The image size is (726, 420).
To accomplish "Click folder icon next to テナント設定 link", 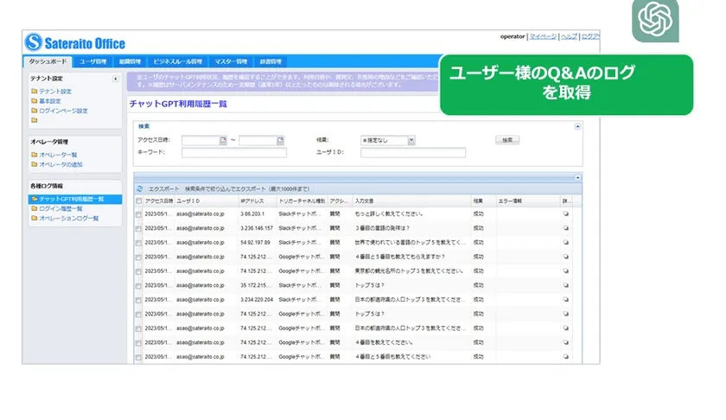I will coord(34,92).
